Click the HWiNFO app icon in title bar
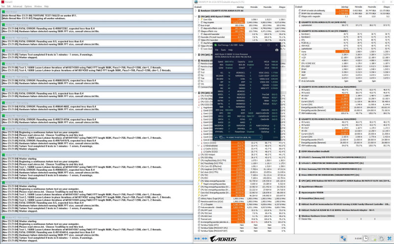The height and width of the screenshot is (244, 394). [196, 2]
